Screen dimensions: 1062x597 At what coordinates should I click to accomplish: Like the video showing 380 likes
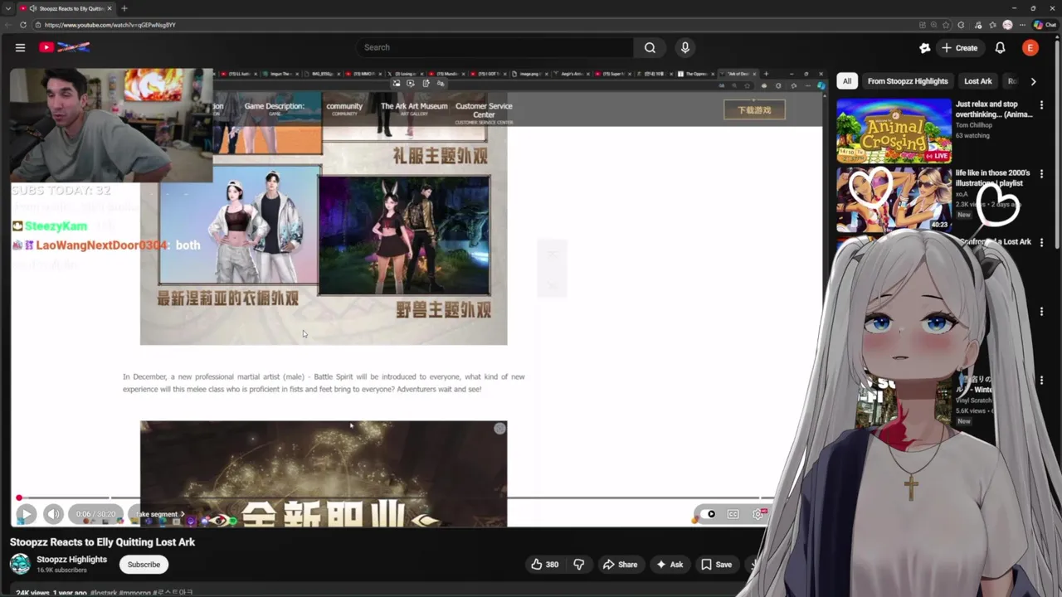click(x=545, y=565)
